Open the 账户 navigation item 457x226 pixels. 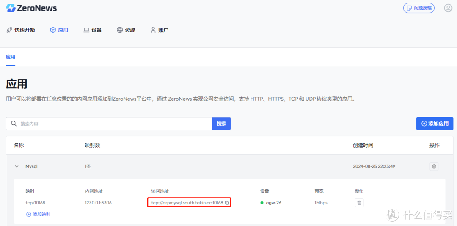point(160,30)
